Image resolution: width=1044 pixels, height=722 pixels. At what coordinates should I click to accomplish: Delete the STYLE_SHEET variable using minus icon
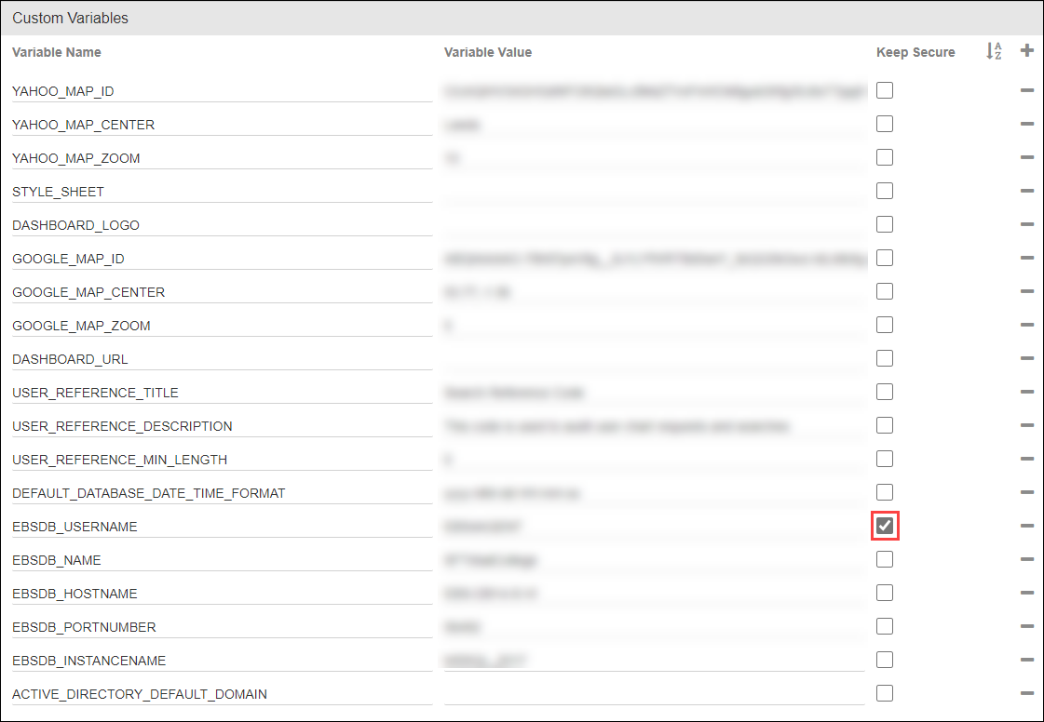pyautogui.click(x=1027, y=191)
